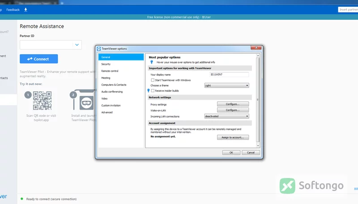Viewport: 358px width, 204px height.
Task: Click the blue Connect button
Action: [39, 59]
